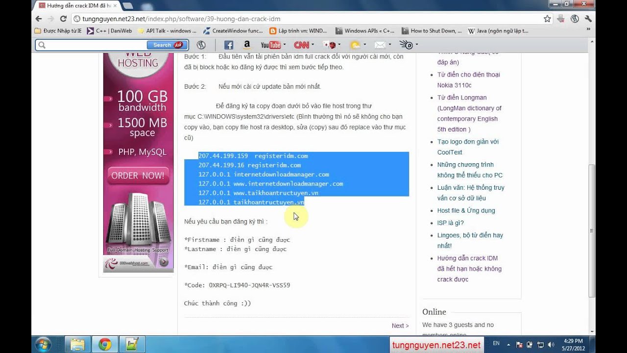Screen dimensions: 627x353
Task: Click the CNN toolbar button
Action: coord(301,45)
